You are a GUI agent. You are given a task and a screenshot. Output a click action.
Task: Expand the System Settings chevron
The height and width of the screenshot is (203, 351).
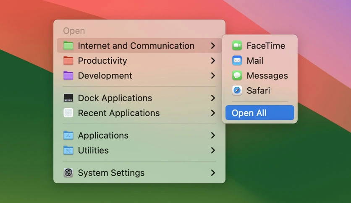(x=213, y=173)
